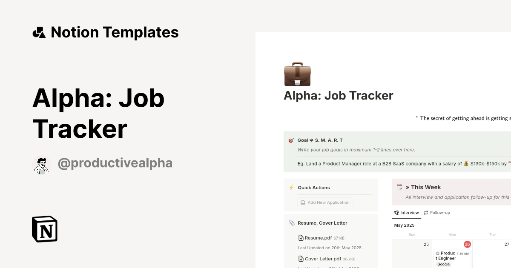The image size is (511, 268).
Task: Open the Resume.pdf file icon
Action: [301, 238]
